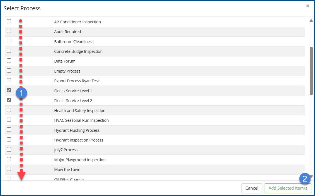Tick the Audit Required checkbox
Viewport: 315px width, 196px height.
click(9, 31)
